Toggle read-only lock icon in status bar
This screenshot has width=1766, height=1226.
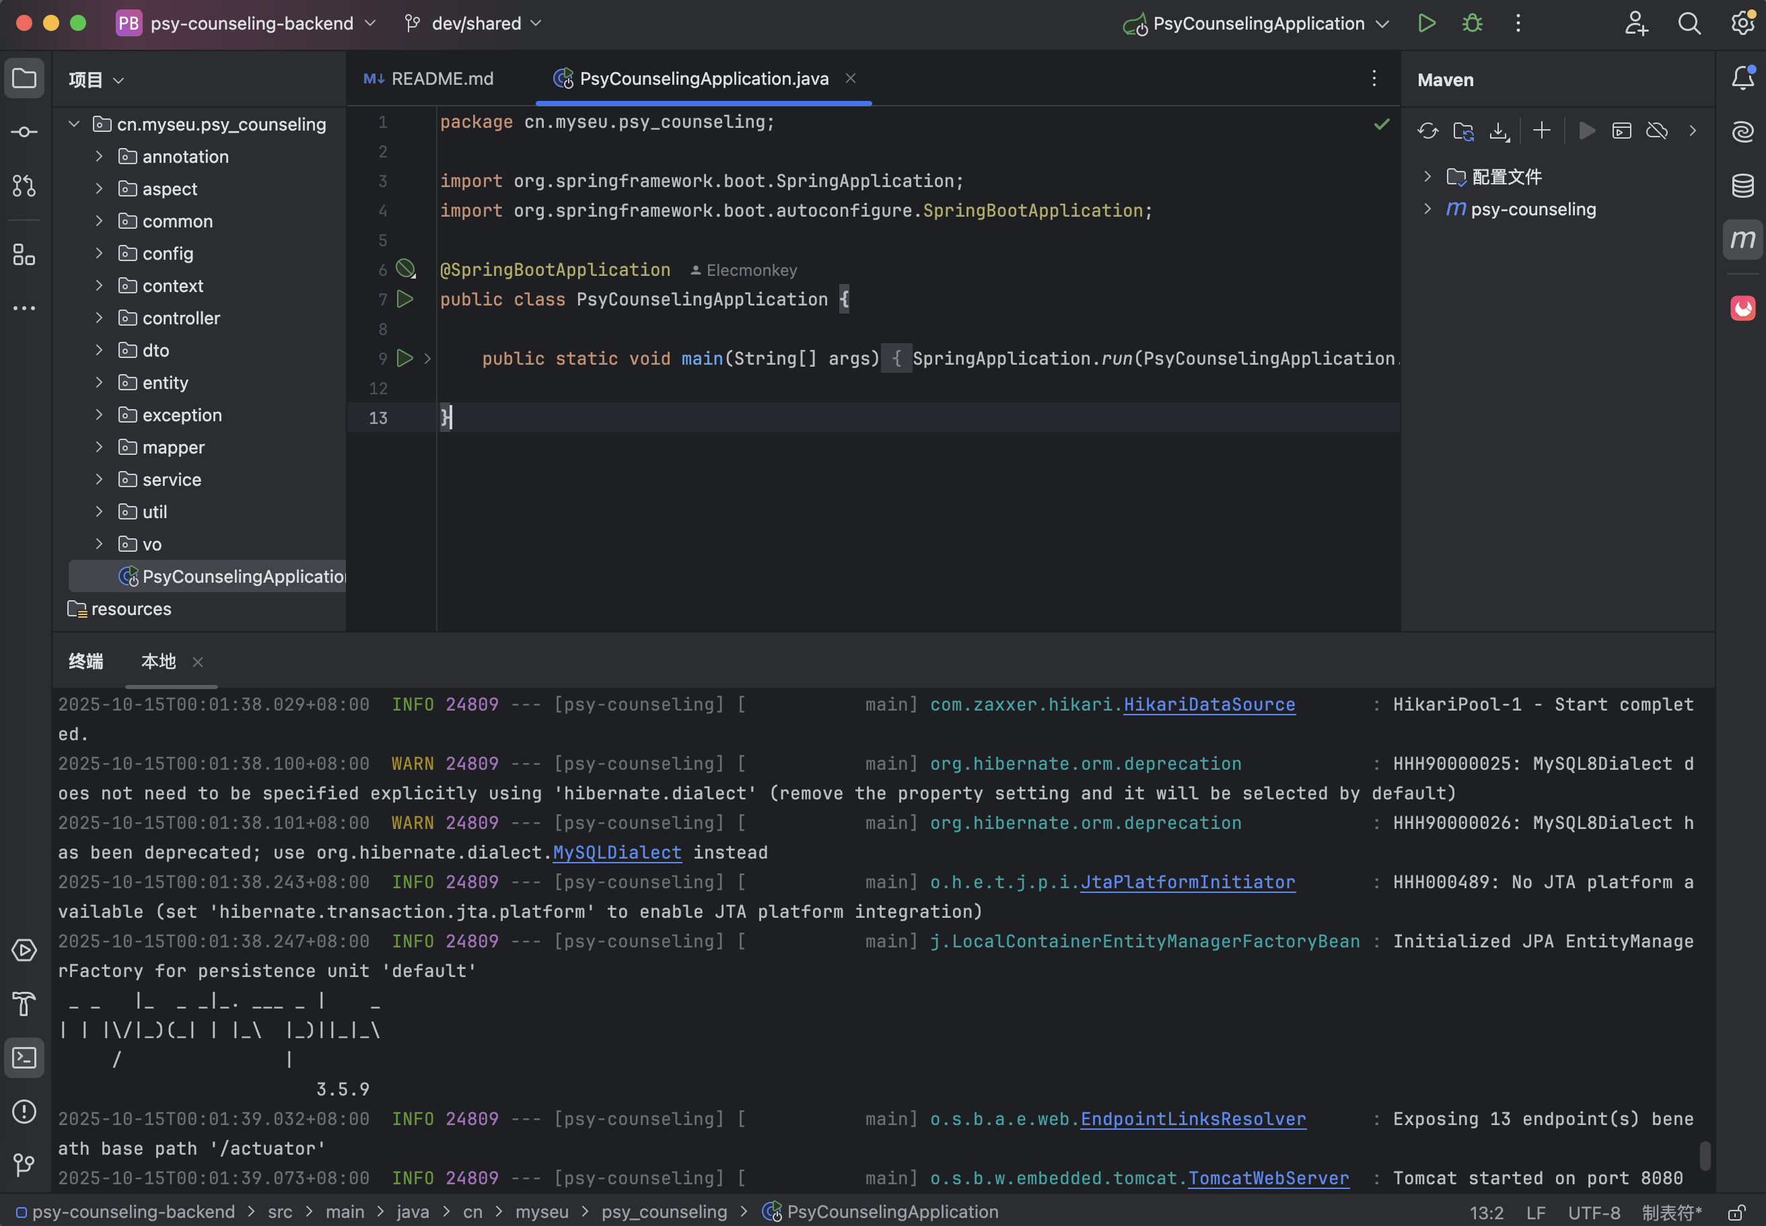coord(1736,1213)
